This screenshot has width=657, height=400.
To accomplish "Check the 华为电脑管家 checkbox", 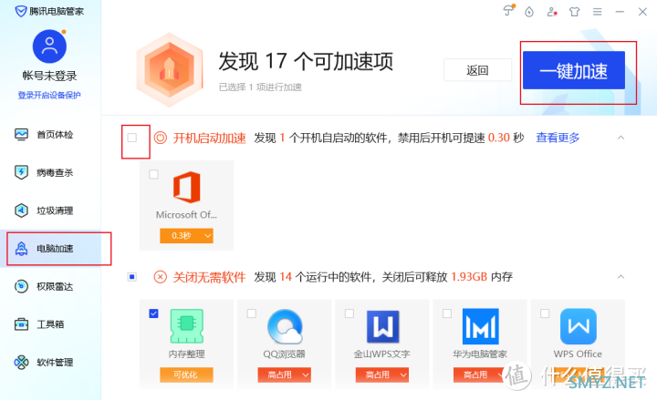I will [447, 313].
